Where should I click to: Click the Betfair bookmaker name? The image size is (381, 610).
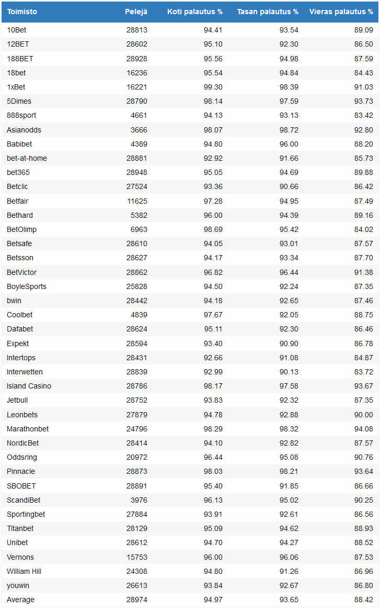[19, 201]
